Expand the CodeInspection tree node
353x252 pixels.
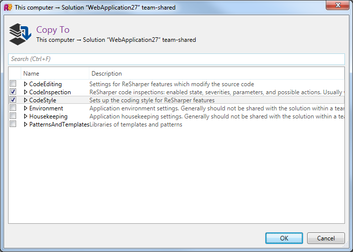(x=25, y=92)
